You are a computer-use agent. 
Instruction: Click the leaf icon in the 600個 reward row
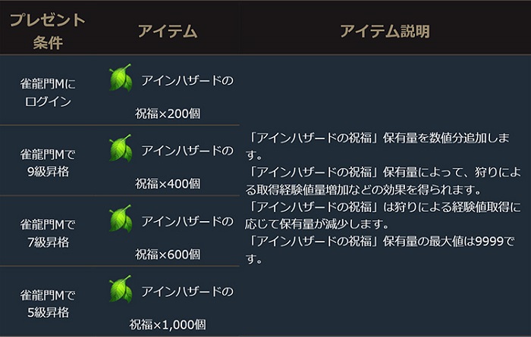point(121,218)
